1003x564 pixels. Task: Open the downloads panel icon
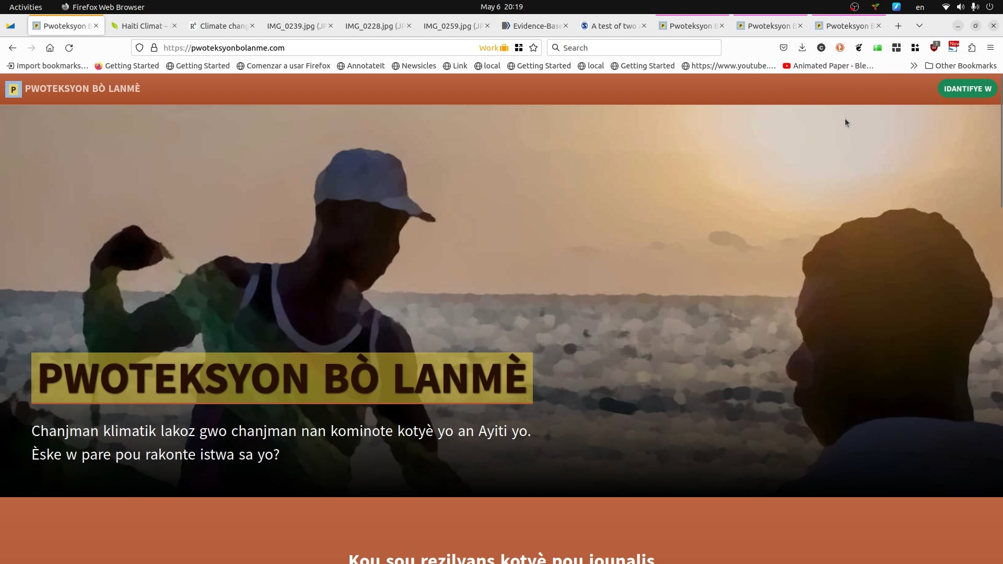[x=802, y=48]
